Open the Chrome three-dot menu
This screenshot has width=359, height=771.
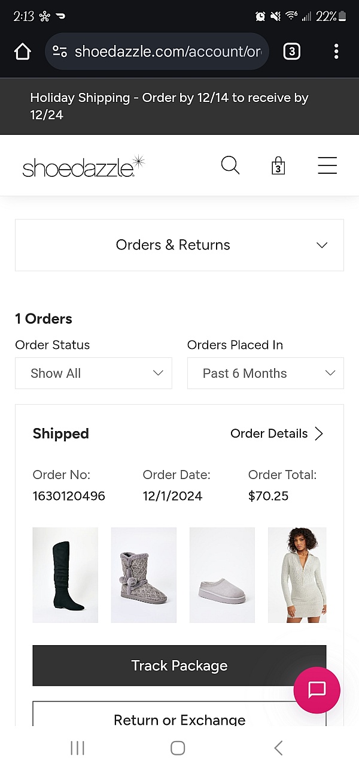point(336,52)
